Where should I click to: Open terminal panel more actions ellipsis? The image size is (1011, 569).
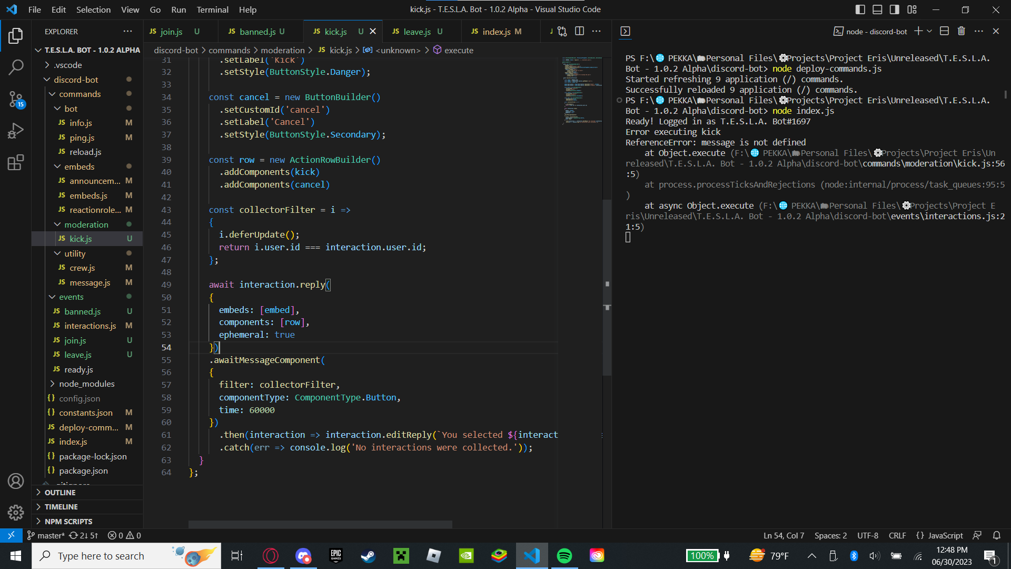(x=979, y=32)
